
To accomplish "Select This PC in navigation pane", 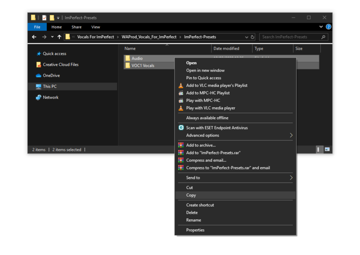I will coord(49,87).
